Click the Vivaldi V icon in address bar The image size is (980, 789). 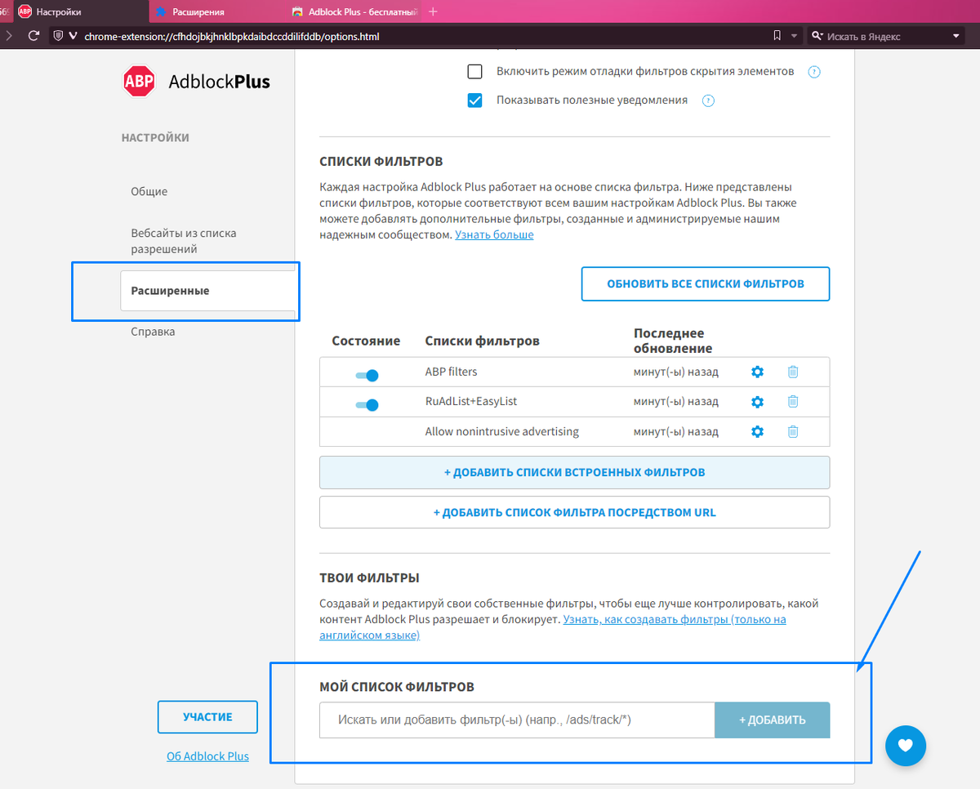pos(73,36)
